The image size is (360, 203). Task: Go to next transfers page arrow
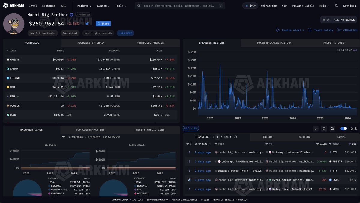coord(231,137)
